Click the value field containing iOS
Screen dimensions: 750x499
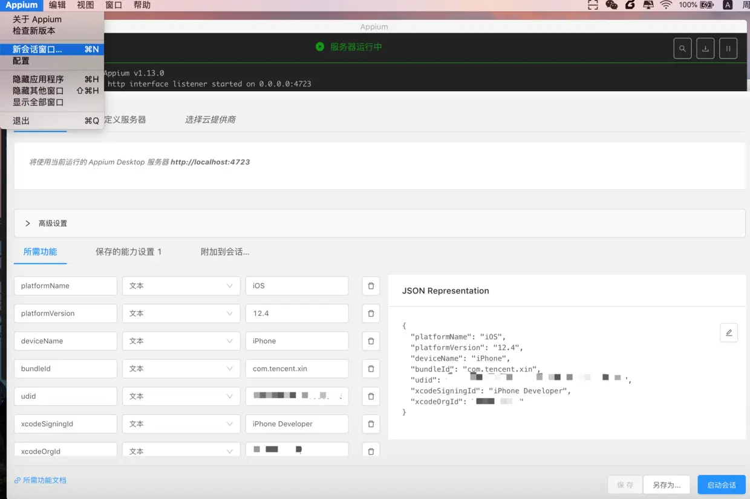point(297,286)
